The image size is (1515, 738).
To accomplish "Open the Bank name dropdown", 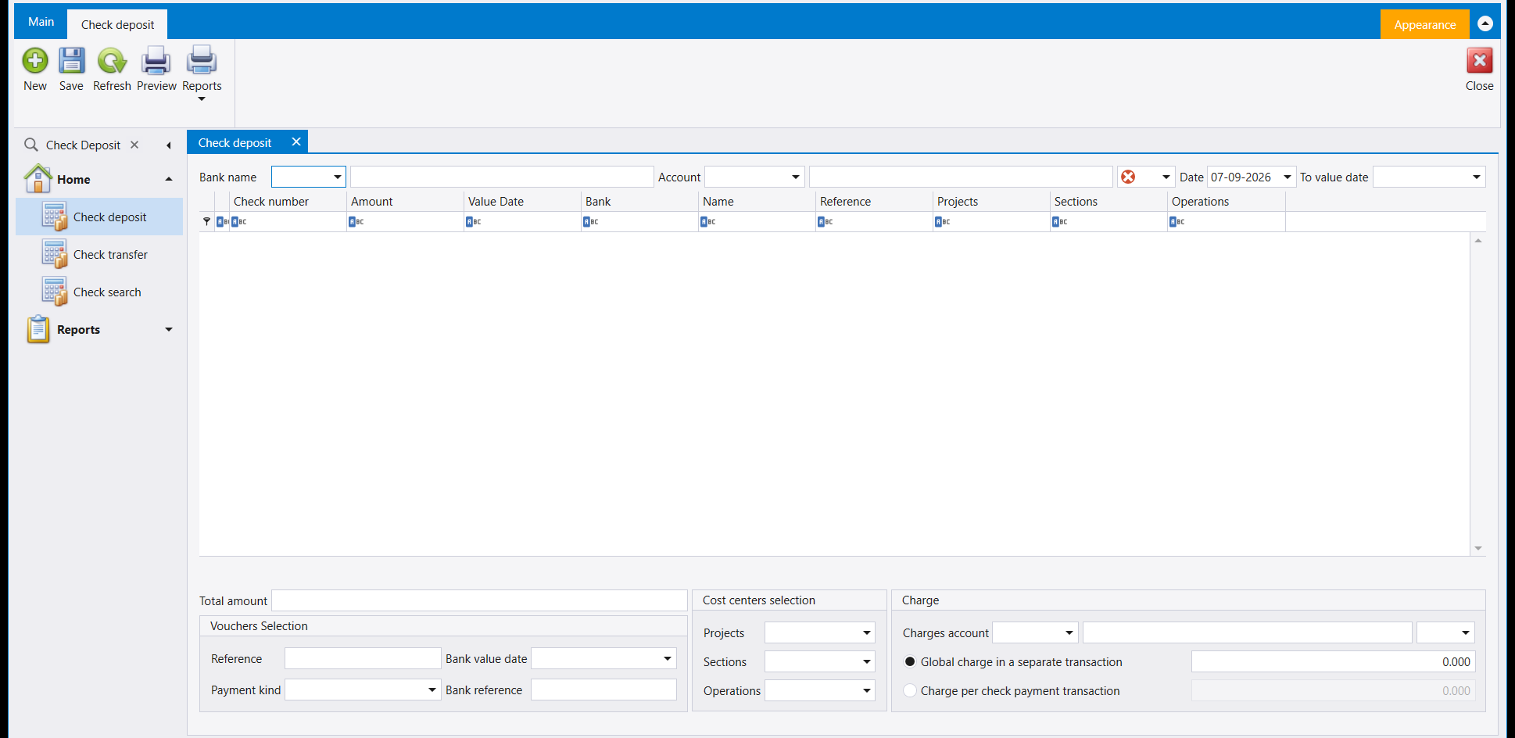I will (338, 177).
